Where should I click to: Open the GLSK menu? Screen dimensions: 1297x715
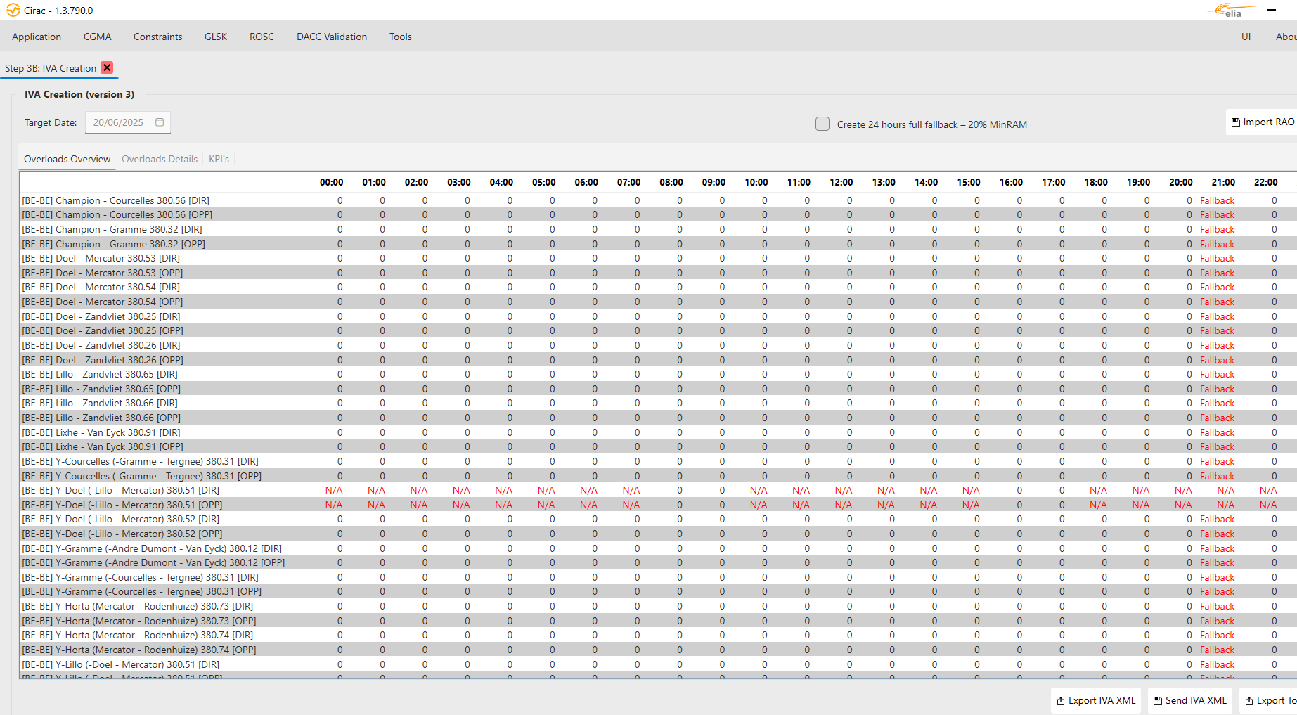[x=216, y=37]
